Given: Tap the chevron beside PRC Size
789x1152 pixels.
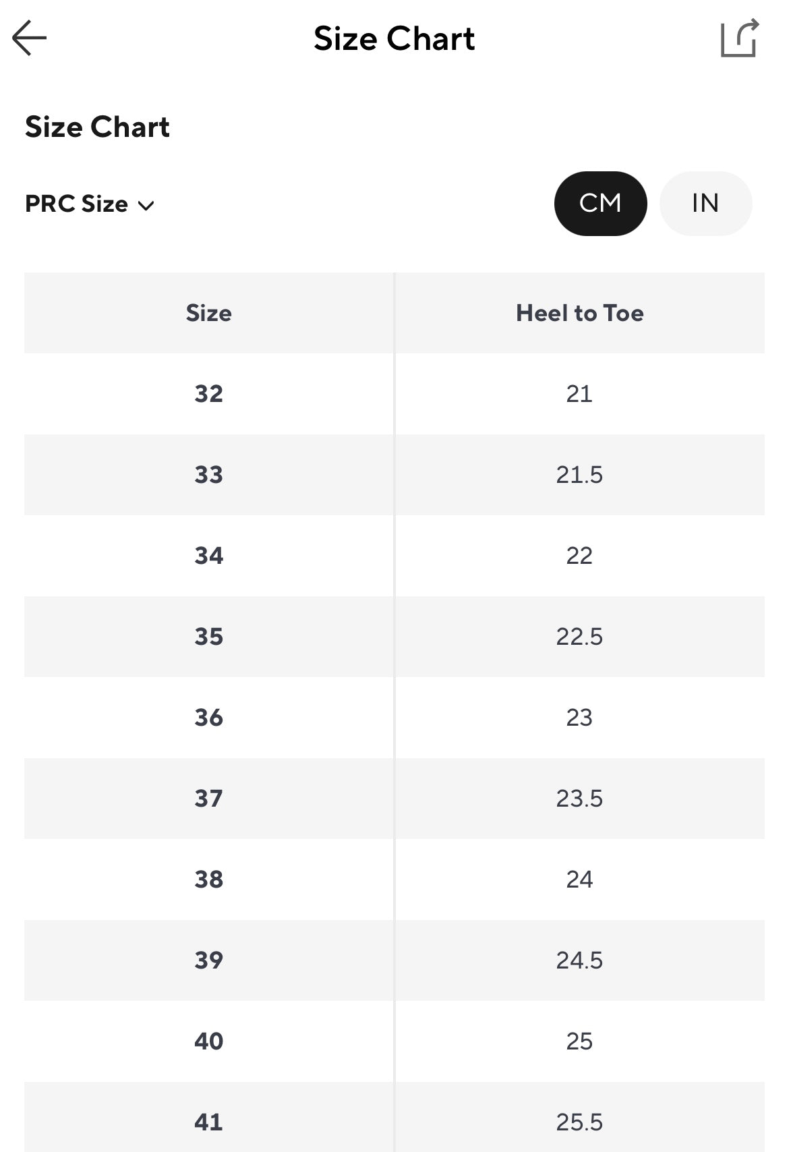Looking at the screenshot, I should point(146,206).
